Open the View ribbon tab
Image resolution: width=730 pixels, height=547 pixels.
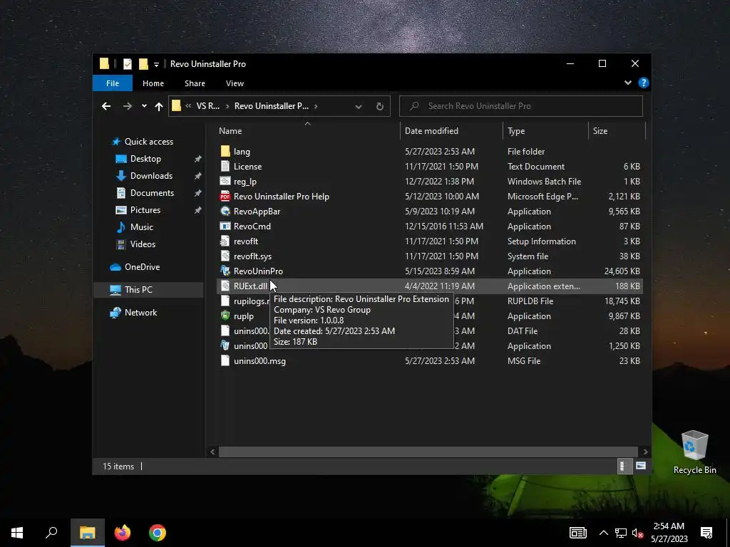tap(235, 83)
